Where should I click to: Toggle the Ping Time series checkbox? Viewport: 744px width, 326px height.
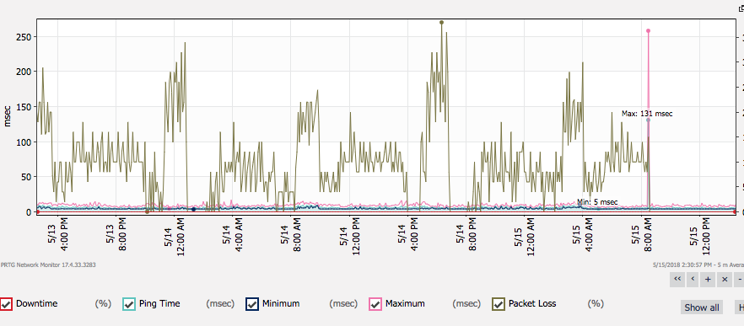point(129,304)
